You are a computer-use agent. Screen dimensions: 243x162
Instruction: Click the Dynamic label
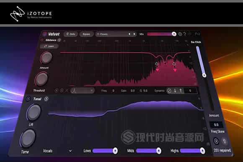159,91
